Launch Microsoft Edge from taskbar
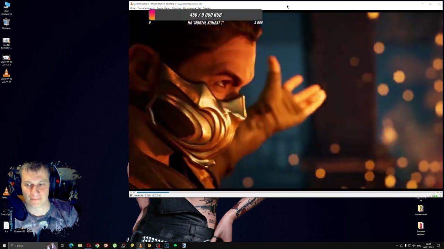Screen dimensions: 444x249 tap(71, 246)
